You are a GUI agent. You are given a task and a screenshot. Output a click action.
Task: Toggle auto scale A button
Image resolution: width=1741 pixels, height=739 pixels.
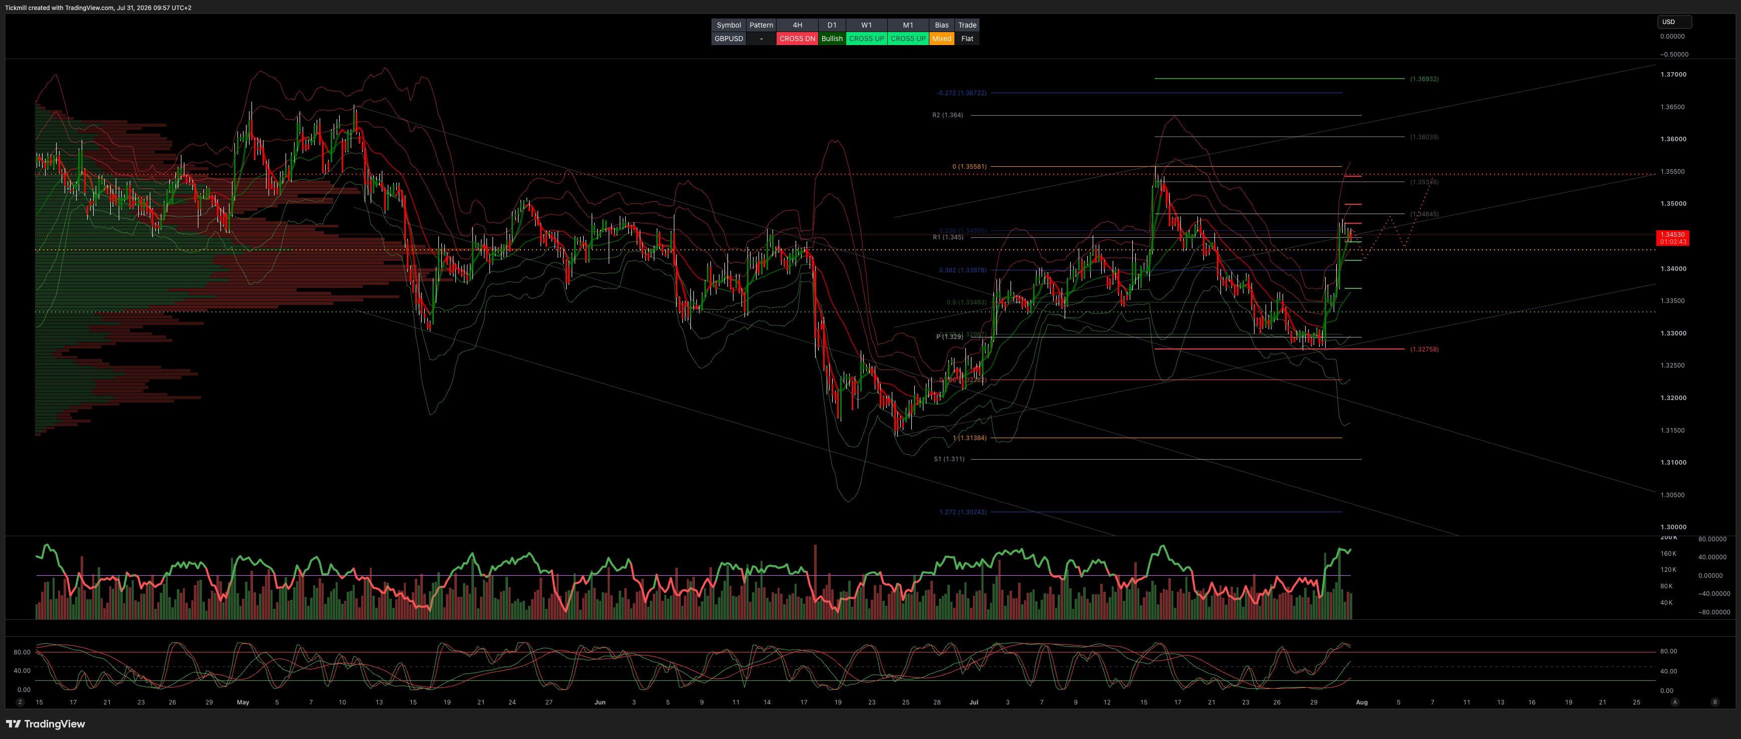[x=1675, y=702]
